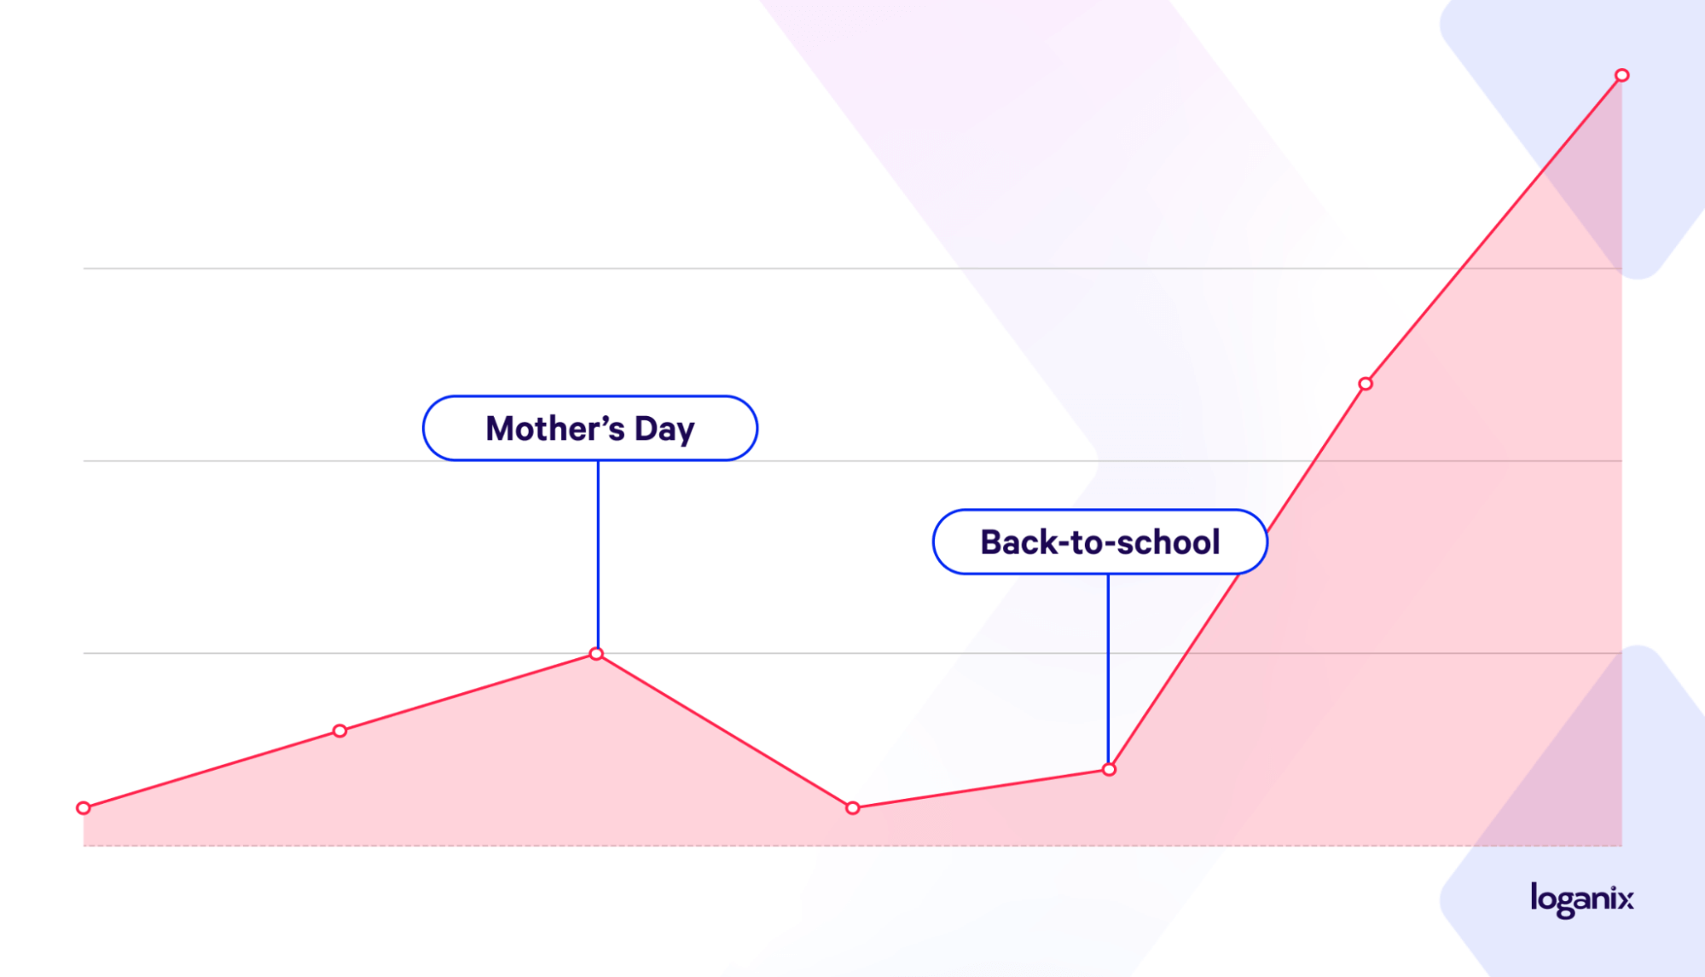Screen dimensions: 1705x977
Task: Select the first data point at chart start
Action: coord(84,807)
